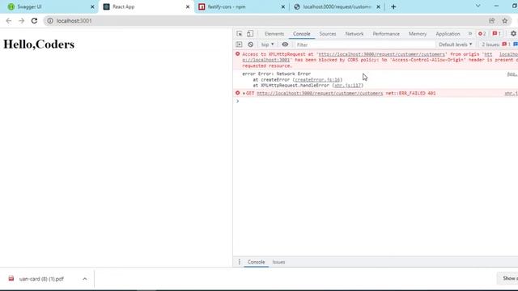Screen dimensions: 518x291
Task: Close the localhost:3000 request tab
Action: point(379,6)
